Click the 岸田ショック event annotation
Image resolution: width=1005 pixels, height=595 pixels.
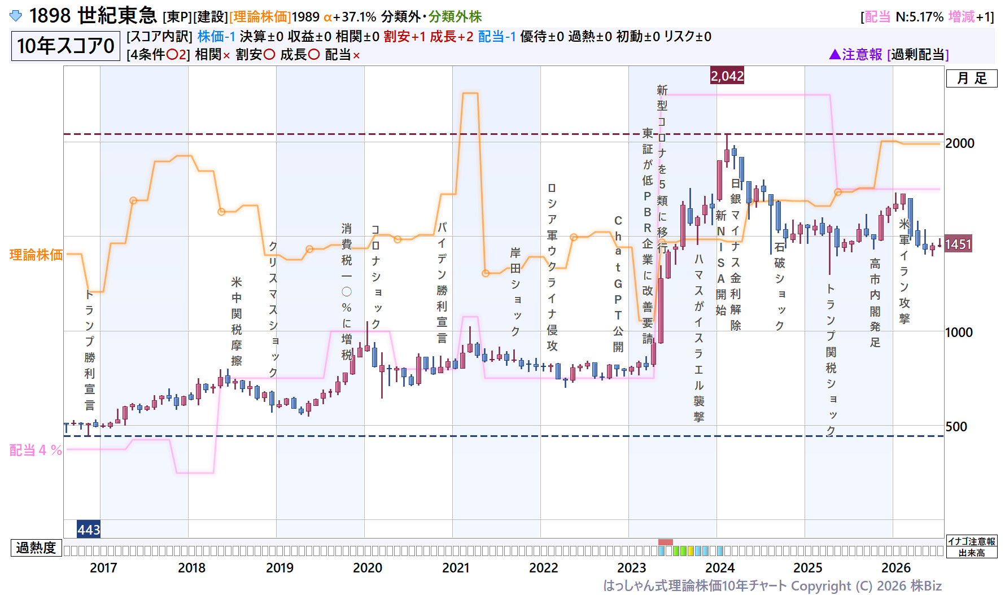point(515,292)
